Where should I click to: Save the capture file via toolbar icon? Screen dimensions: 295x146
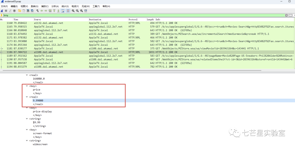[24, 11]
